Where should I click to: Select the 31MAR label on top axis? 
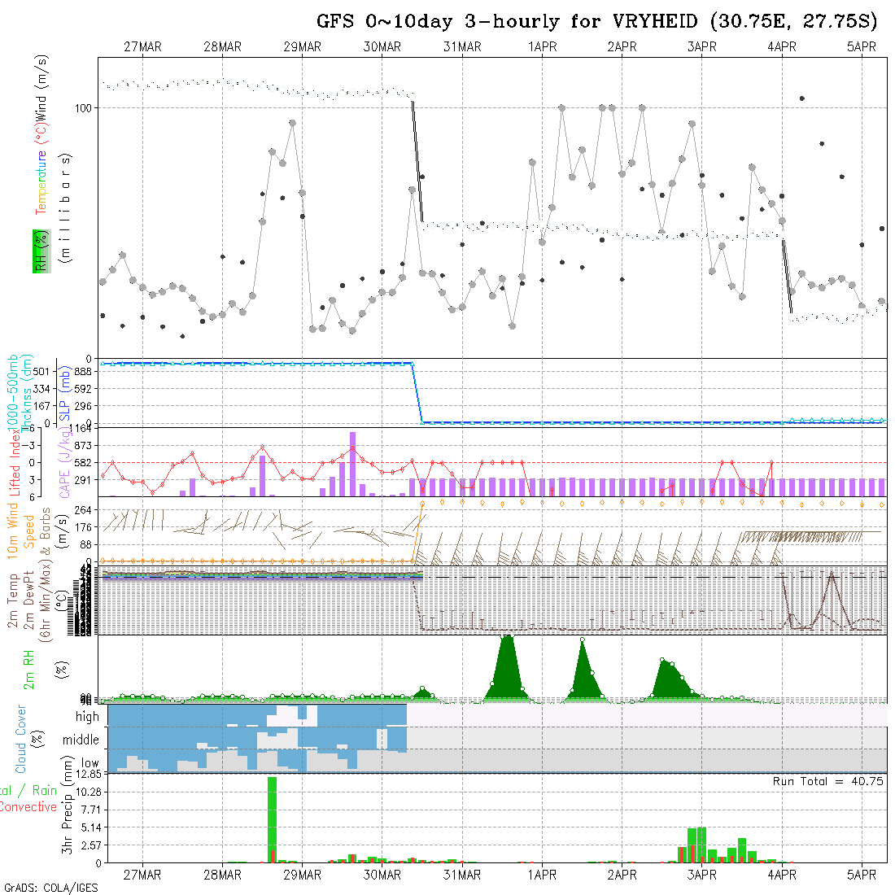point(462,47)
